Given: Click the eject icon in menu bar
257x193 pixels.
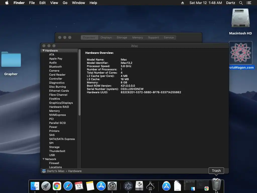Looking at the screenshot, I should tap(182, 3).
